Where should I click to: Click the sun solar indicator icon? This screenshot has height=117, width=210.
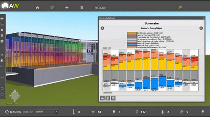pyautogui.click(x=93, y=112)
